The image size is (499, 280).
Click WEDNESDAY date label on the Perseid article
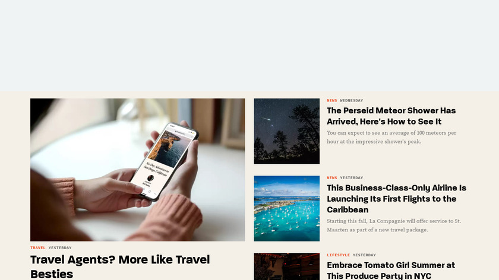click(351, 100)
